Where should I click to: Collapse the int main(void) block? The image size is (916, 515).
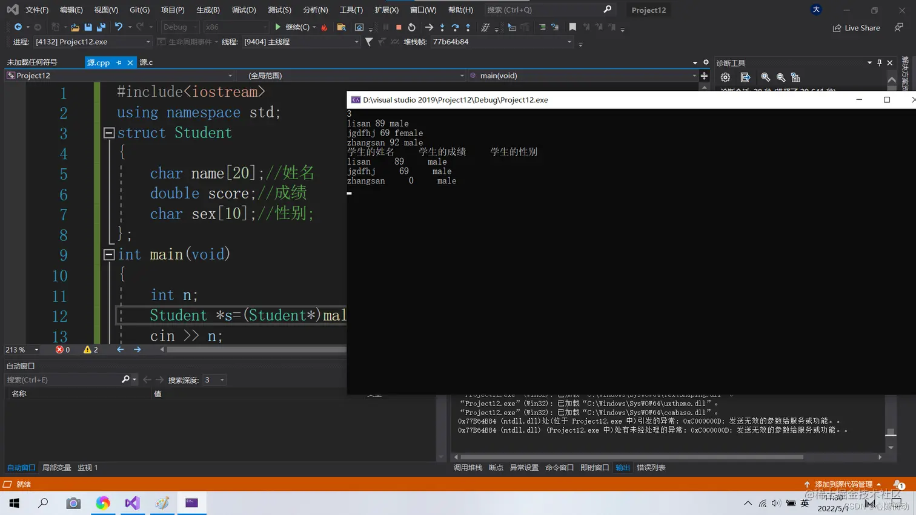pyautogui.click(x=109, y=254)
